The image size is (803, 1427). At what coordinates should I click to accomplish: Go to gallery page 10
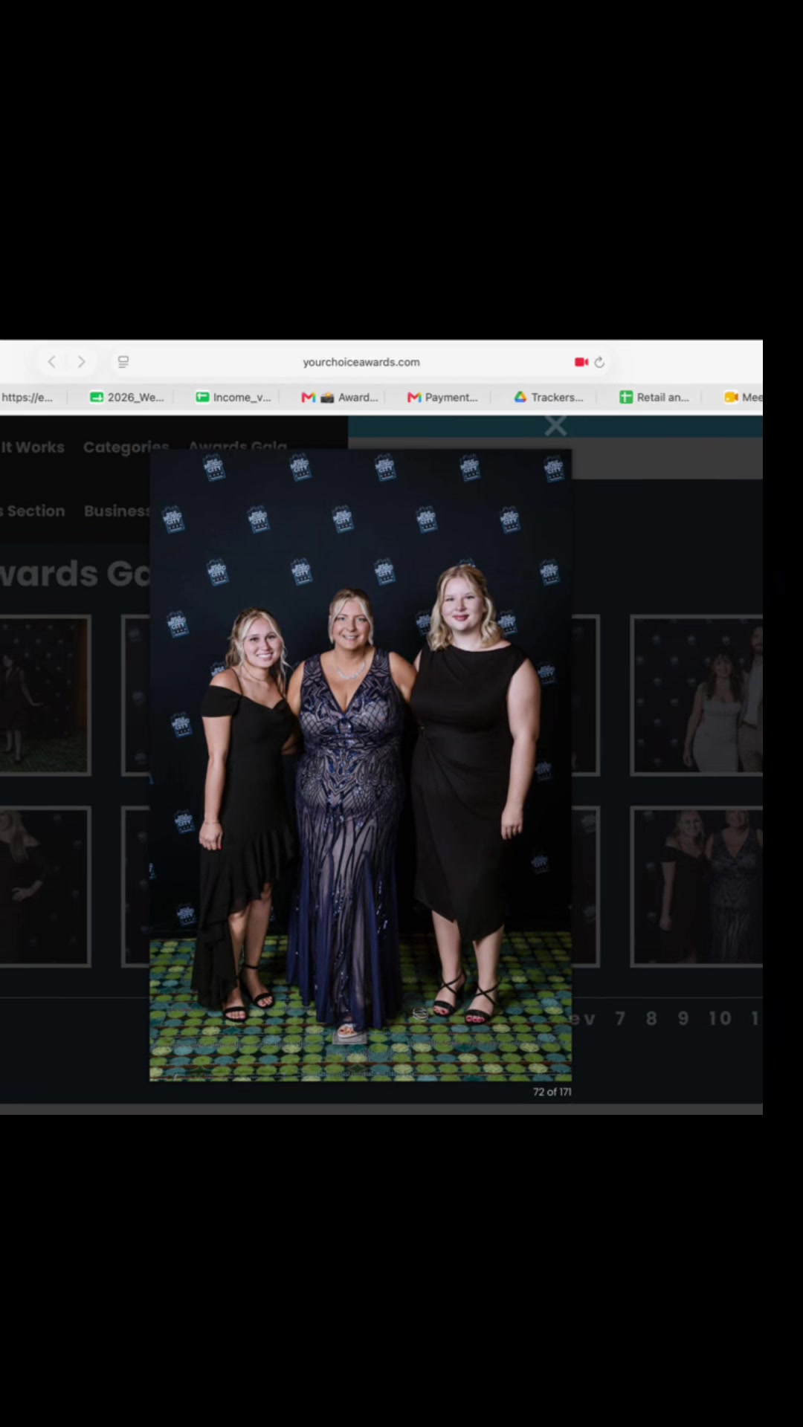click(720, 1018)
